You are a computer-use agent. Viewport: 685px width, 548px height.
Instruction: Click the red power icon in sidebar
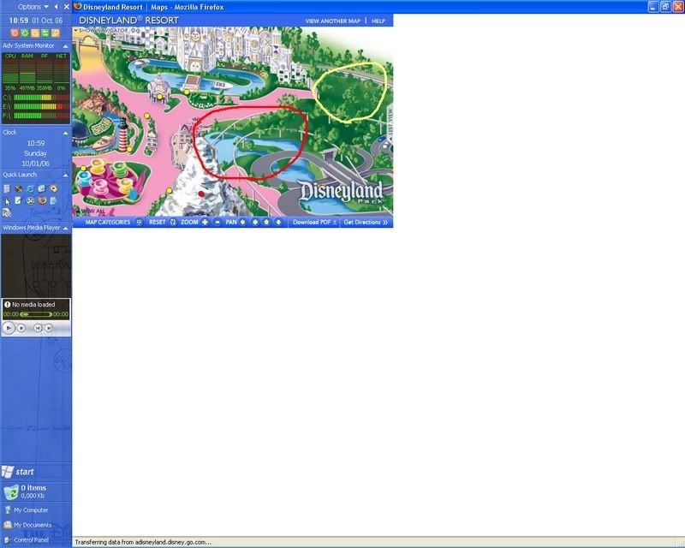(x=15, y=33)
